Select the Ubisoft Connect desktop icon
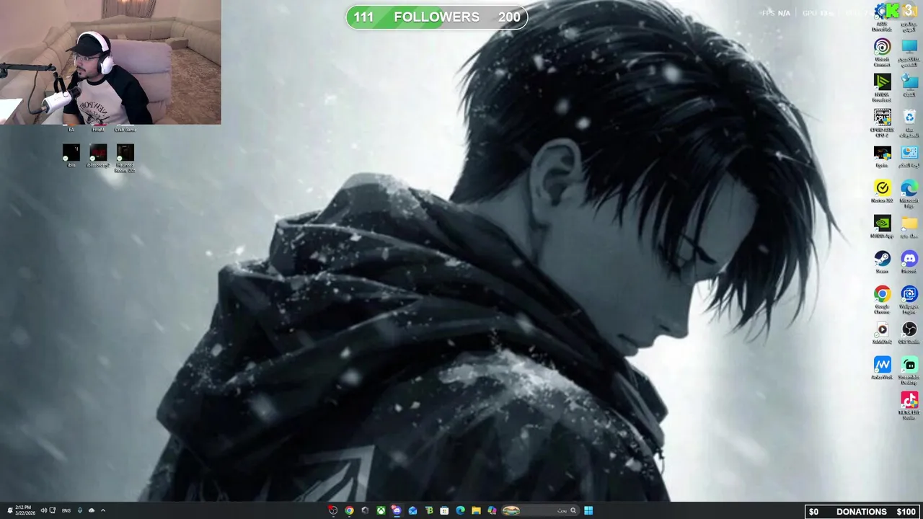Screen dimensions: 923x519 point(882,52)
